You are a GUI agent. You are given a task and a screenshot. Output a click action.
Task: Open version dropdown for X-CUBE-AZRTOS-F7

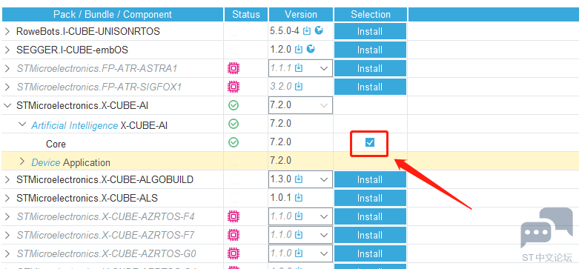click(x=324, y=235)
